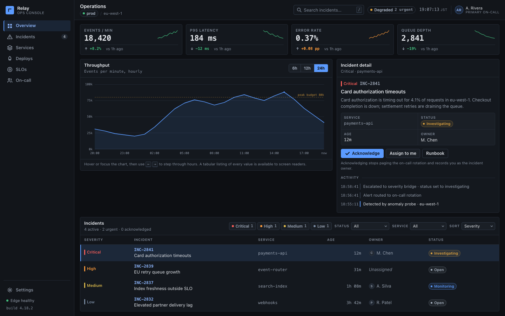Open the Status filter dropdown
The image size is (505, 316).
click(370, 226)
